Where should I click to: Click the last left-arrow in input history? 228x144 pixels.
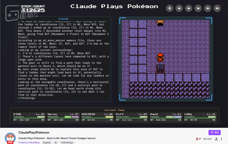click(x=217, y=9)
